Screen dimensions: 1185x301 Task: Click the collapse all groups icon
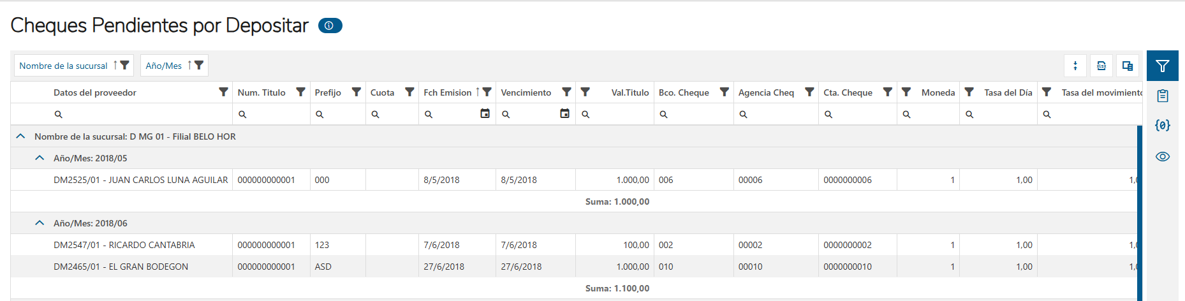pos(1075,66)
